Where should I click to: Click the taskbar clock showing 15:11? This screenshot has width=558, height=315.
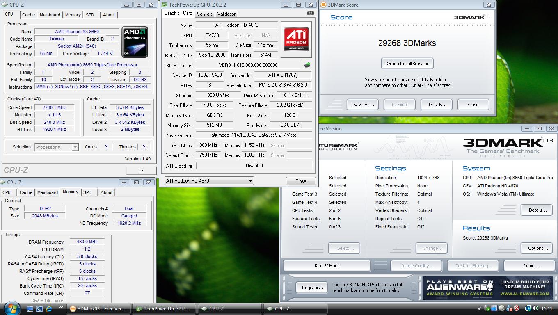[x=547, y=309]
